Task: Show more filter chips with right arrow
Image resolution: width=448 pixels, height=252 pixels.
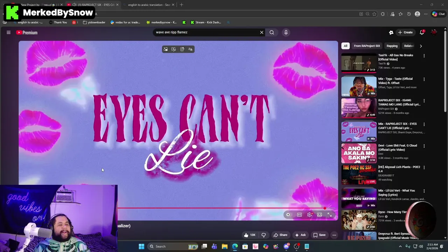Action: point(421,46)
